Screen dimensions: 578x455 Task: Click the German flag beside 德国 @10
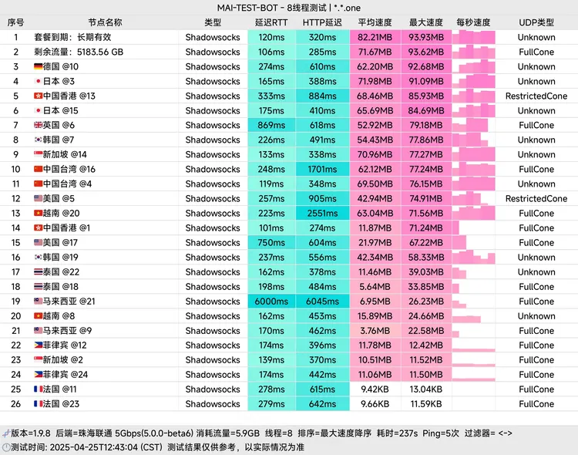click(38, 66)
